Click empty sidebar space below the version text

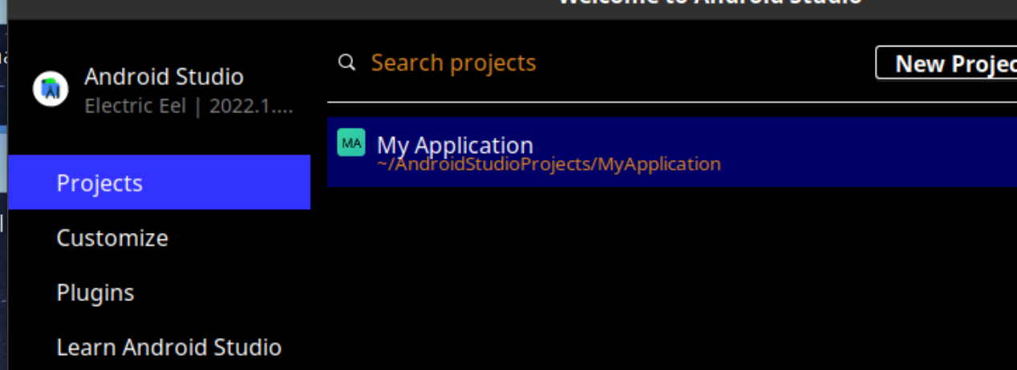click(159, 136)
